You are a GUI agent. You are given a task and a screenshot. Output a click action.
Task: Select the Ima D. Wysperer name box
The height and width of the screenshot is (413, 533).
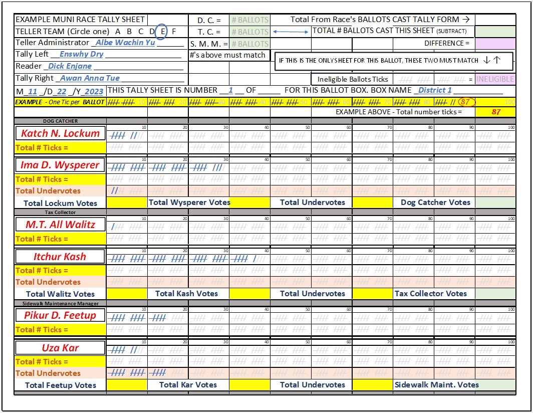coord(60,165)
